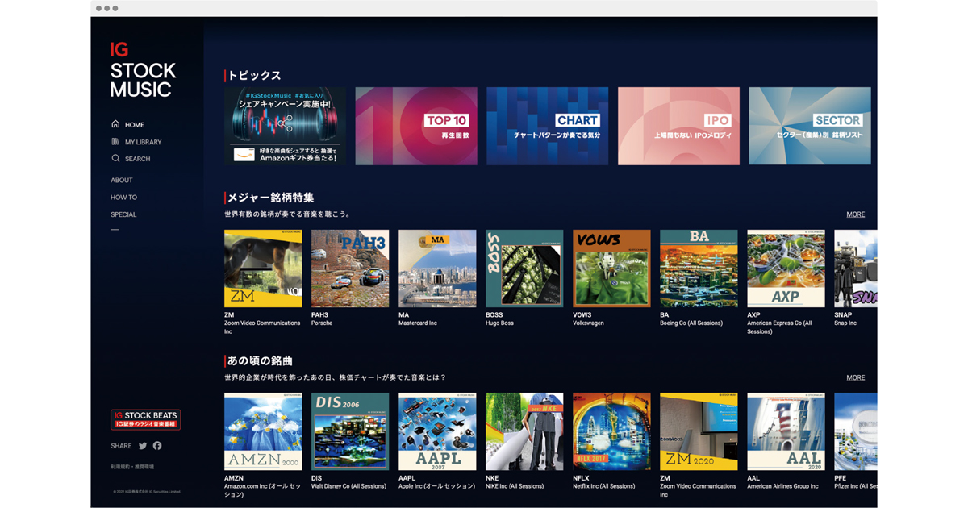Open the IPO melody banner

[x=678, y=126]
